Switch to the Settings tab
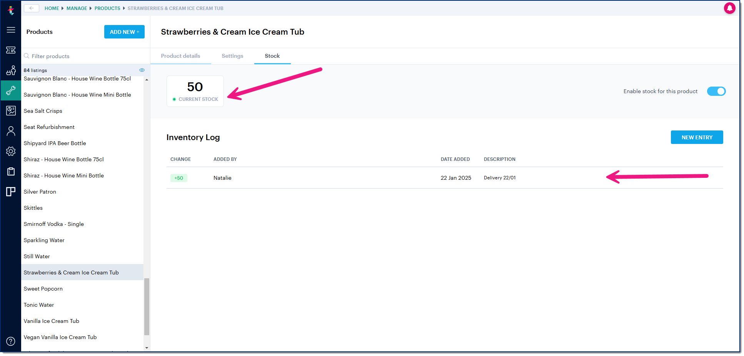 coord(232,56)
